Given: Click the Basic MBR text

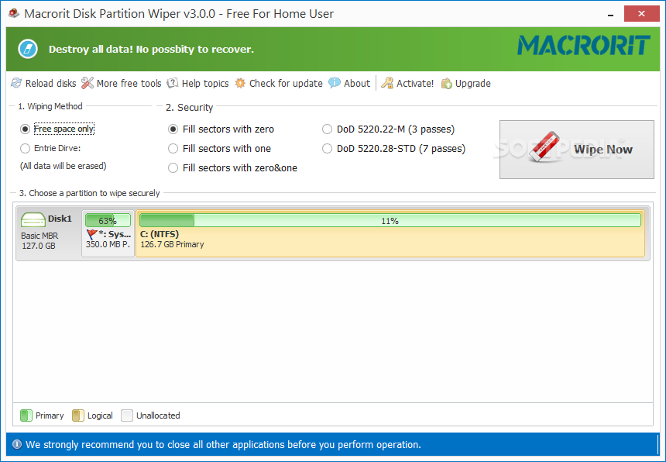Looking at the screenshot, I should [39, 236].
